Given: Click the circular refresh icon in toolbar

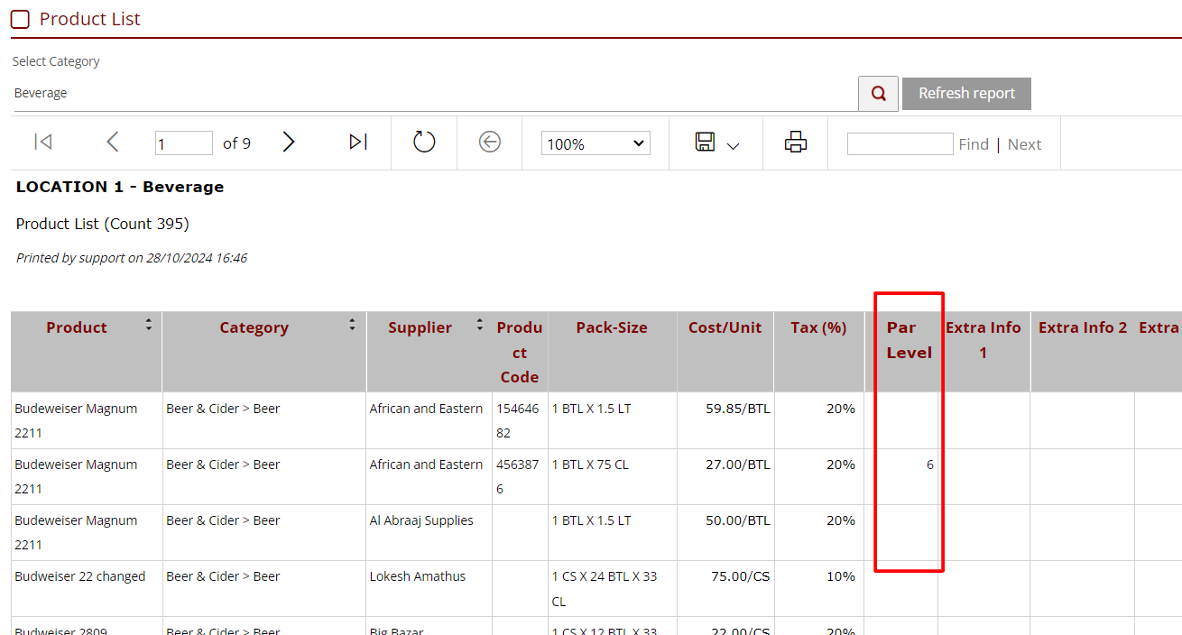Looking at the screenshot, I should (x=424, y=143).
